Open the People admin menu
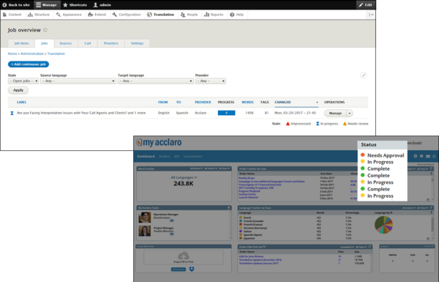The image size is (439, 282). [x=189, y=15]
